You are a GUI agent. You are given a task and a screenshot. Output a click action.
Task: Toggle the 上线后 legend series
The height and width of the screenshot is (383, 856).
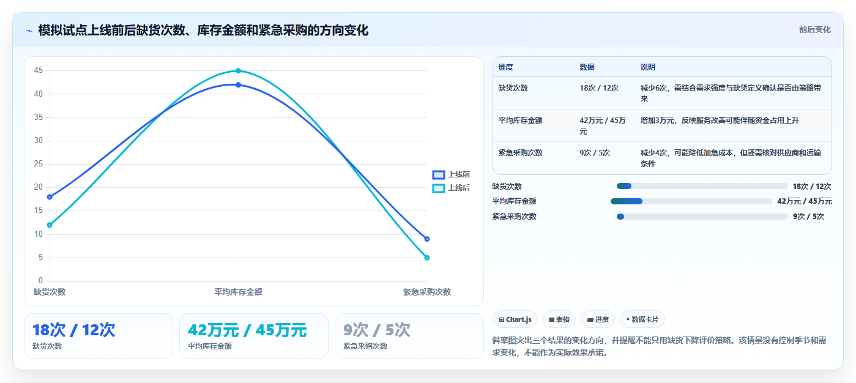(451, 188)
